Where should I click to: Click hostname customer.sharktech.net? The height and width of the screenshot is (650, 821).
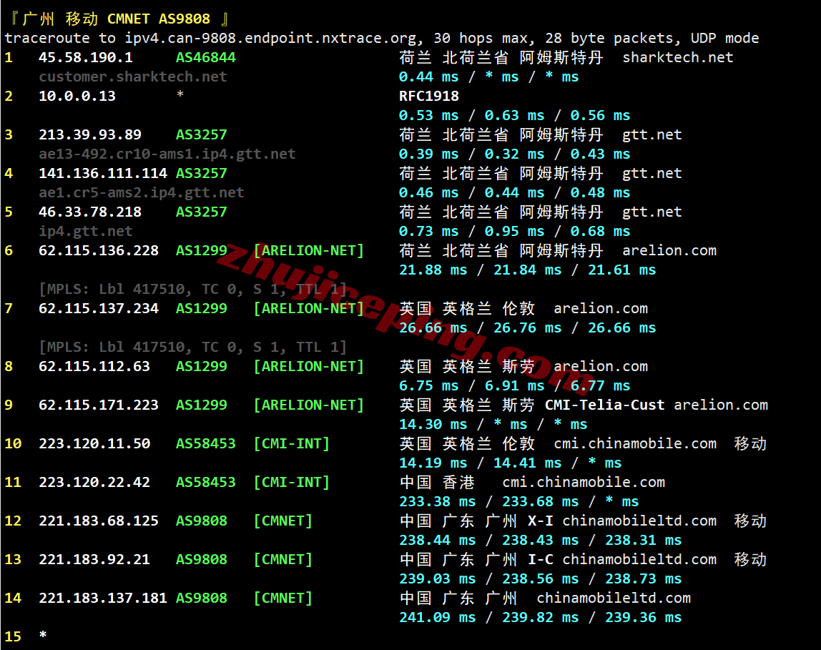pos(132,77)
